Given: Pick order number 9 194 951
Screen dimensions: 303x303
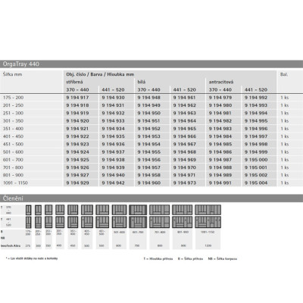Looking at the screenshot, I should pyautogui.click(x=148, y=121).
